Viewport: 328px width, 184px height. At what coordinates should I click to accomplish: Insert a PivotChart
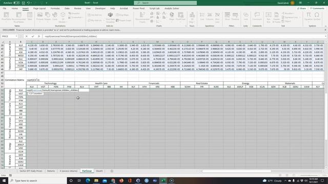tap(180, 16)
